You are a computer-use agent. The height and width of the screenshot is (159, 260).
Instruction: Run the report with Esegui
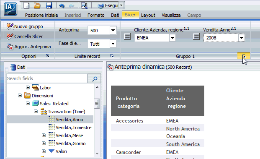(108, 5)
